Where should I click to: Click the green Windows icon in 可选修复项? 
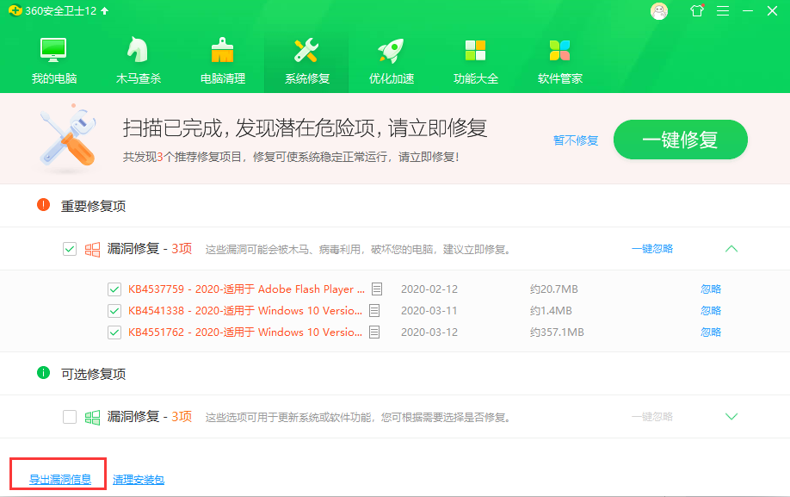click(x=92, y=417)
